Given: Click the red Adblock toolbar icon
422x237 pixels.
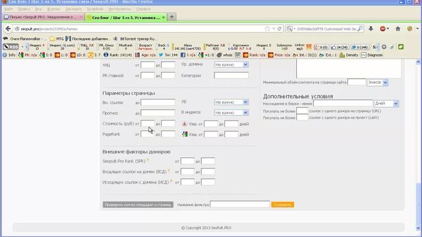Looking at the screenshot, I should (382, 29).
